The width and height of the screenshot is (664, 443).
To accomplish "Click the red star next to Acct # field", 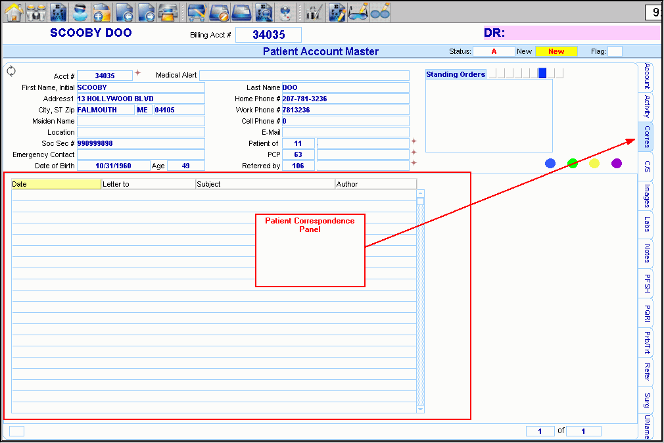I will (138, 73).
